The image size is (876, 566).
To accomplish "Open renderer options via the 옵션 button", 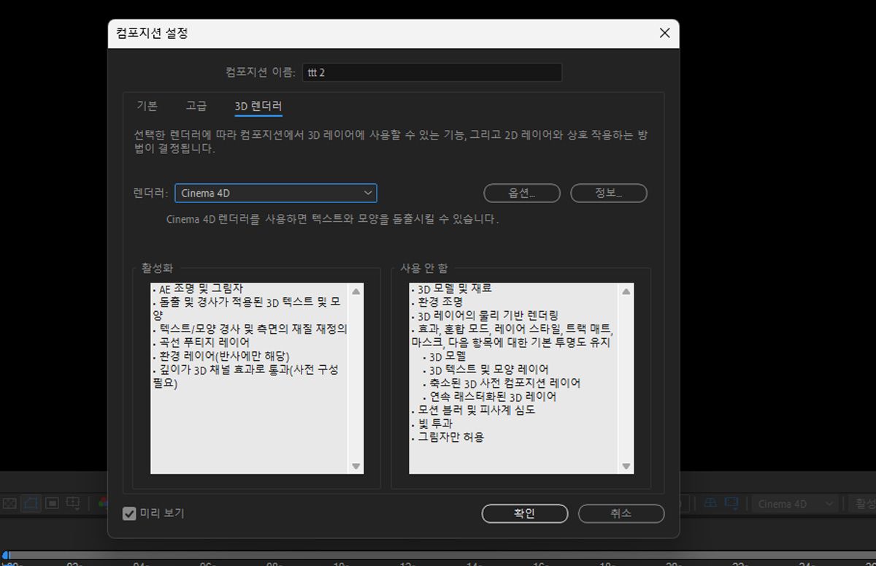I will click(x=521, y=193).
